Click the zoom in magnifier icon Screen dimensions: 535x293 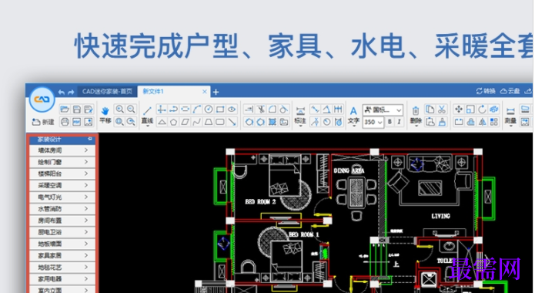click(x=119, y=109)
